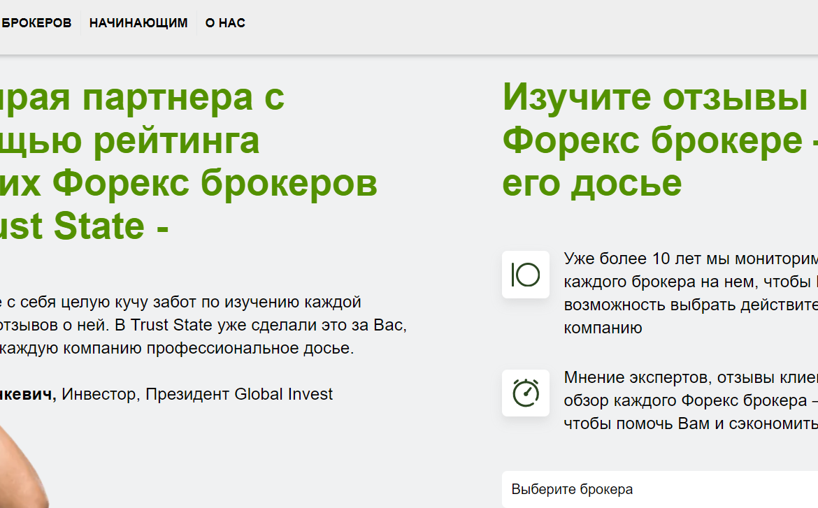Click the quote line mentioning "В Trust State"
Screen dimensions: 818x508
point(203,326)
